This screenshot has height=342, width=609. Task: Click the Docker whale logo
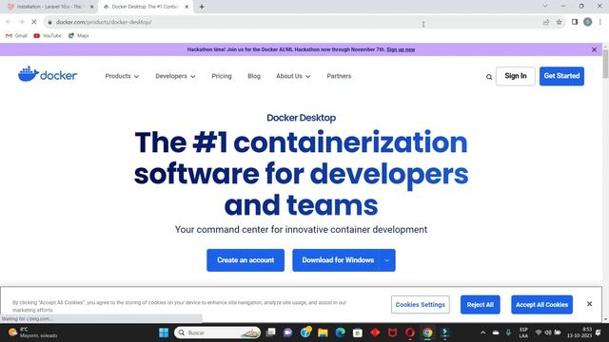48,74
